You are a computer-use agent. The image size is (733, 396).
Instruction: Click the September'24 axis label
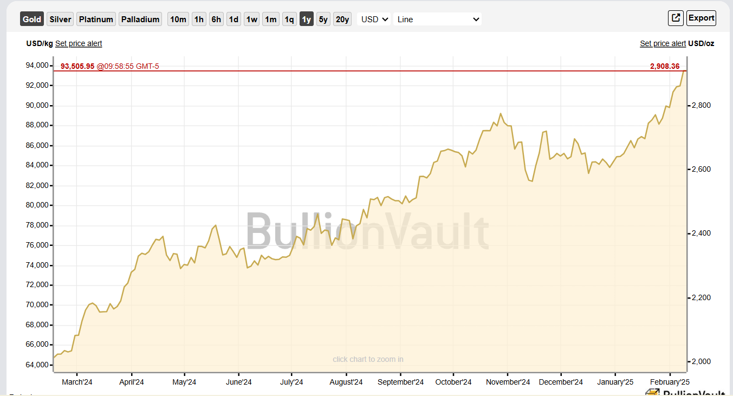400,382
